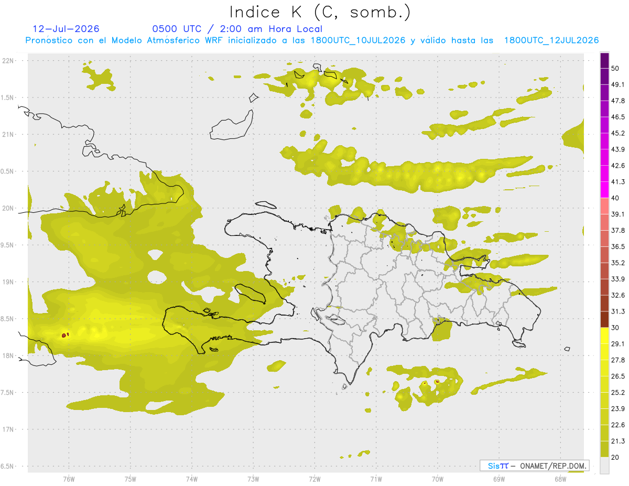629x486 pixels.
Task: Click the '18N' latitude axis label
Action: [9, 356]
